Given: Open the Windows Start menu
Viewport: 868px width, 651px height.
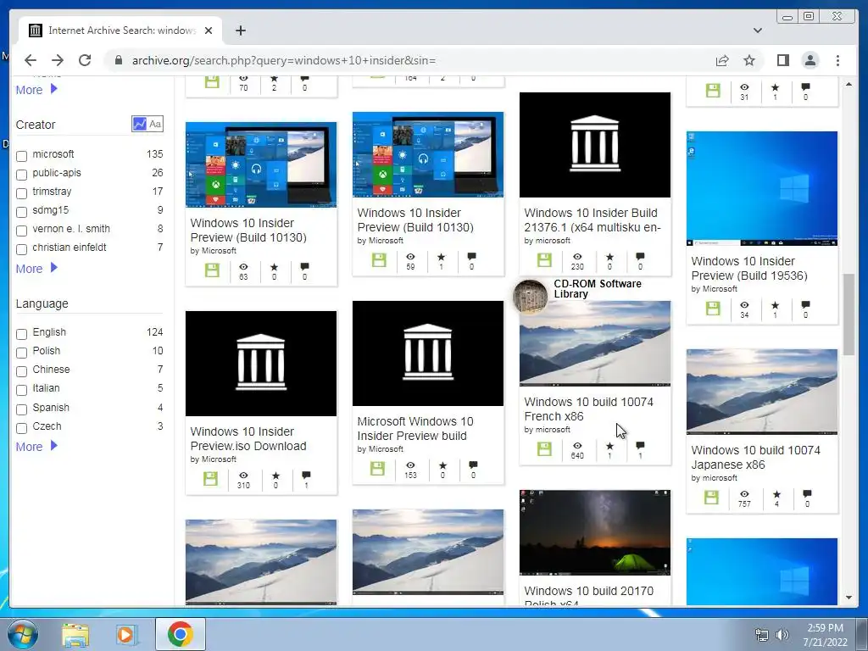Looking at the screenshot, I should [x=22, y=634].
